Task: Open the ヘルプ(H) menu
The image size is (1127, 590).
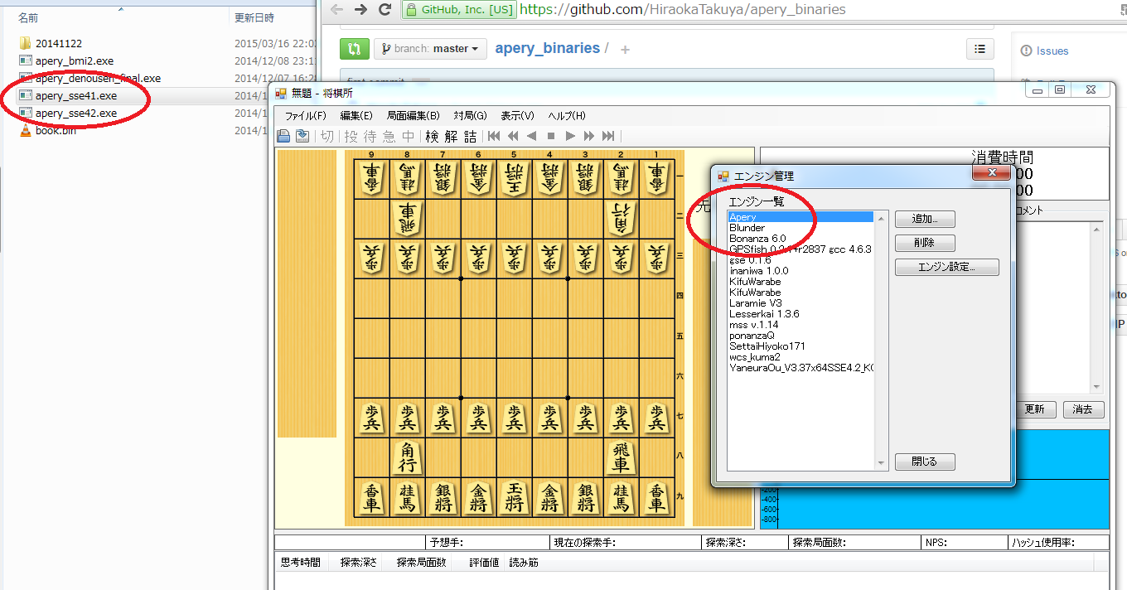Action: tap(567, 116)
